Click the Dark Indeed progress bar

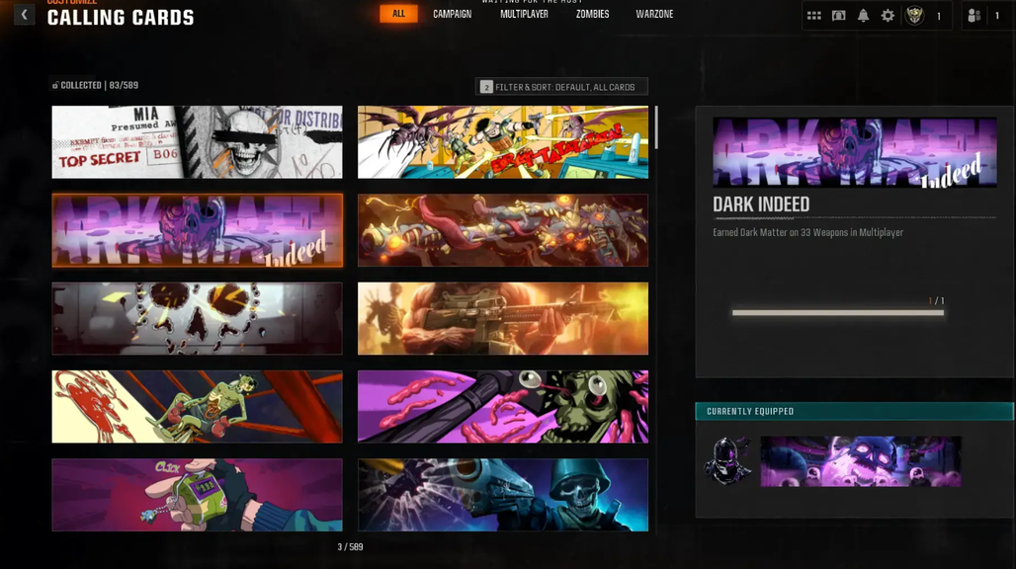[x=838, y=313]
